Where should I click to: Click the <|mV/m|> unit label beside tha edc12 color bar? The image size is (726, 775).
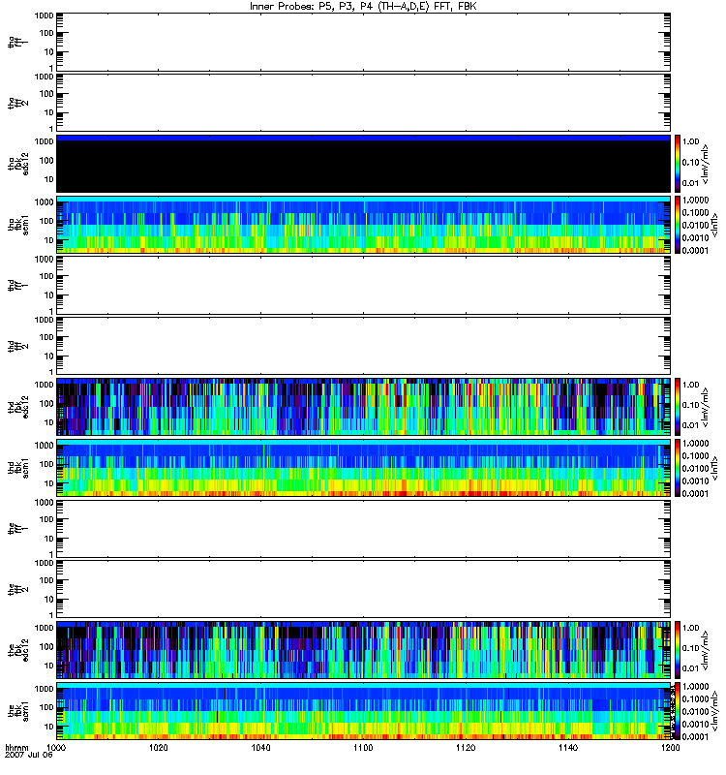pos(705,164)
